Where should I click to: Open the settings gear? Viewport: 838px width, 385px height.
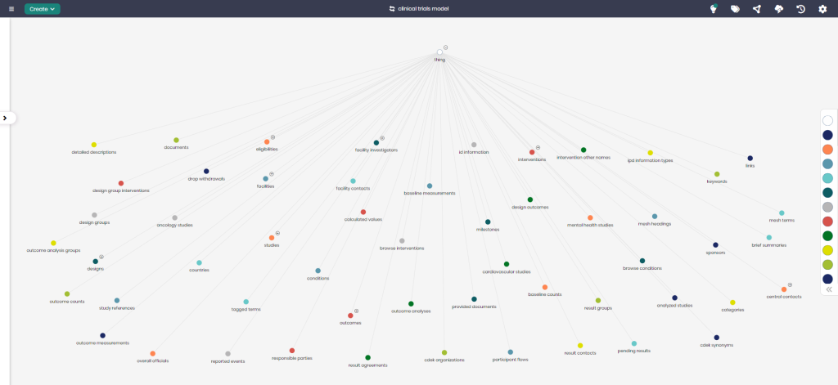pyautogui.click(x=822, y=9)
